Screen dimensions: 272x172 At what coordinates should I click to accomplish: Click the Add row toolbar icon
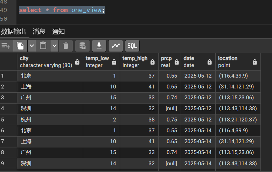click(6, 46)
